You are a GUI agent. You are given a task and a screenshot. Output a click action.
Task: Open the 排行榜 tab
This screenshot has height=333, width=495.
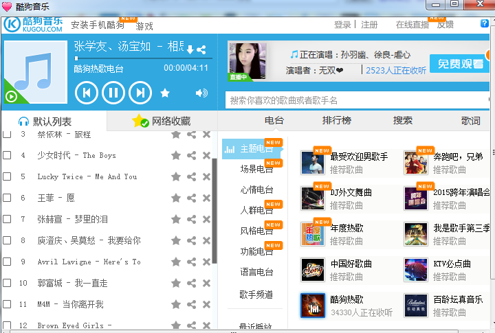[336, 120]
